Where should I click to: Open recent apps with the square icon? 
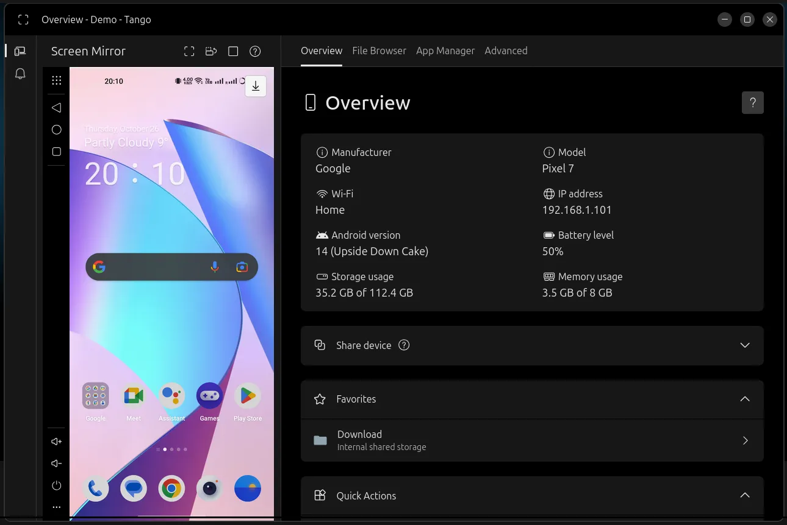click(x=56, y=152)
